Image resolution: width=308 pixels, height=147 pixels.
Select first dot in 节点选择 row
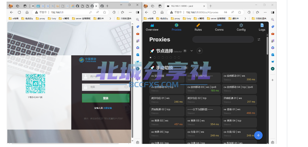151,57
